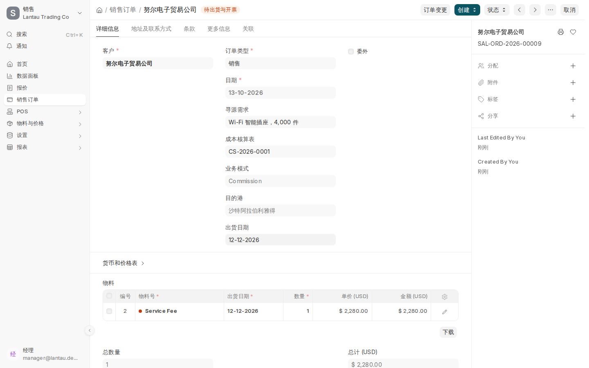Open the workspace switcher for Lantau Trading Co

pyautogui.click(x=45, y=13)
